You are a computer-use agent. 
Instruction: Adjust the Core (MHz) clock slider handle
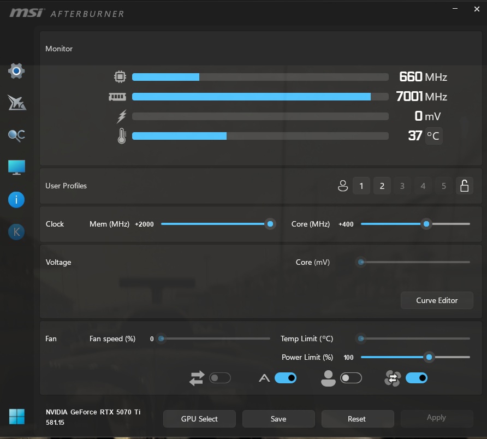pos(426,224)
